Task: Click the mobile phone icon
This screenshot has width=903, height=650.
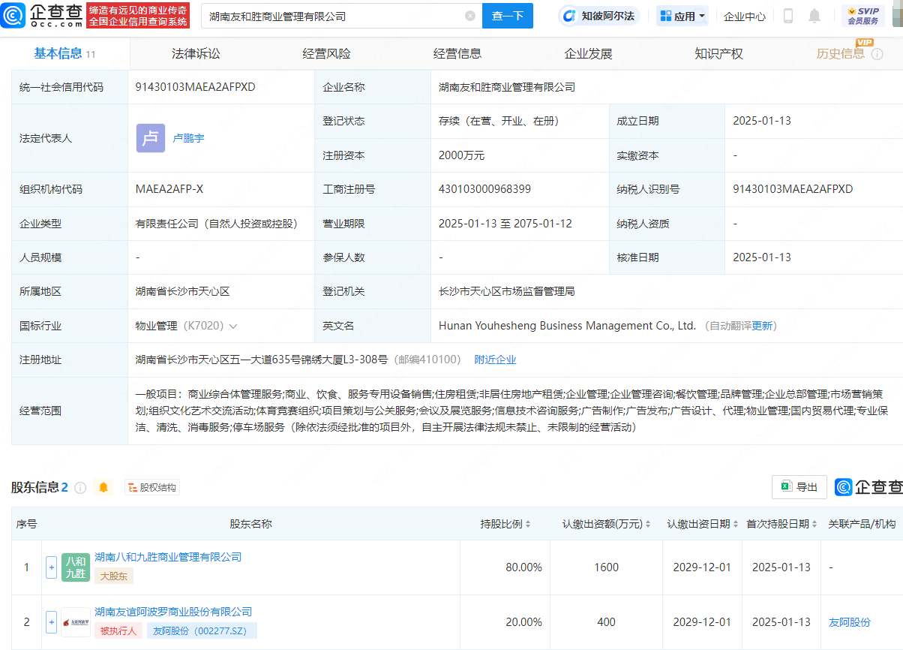Action: point(788,16)
